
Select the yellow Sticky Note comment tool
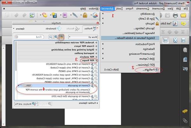pyautogui.click(x=183, y=23)
